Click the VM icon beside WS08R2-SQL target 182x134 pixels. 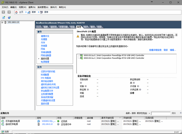coord(39,121)
